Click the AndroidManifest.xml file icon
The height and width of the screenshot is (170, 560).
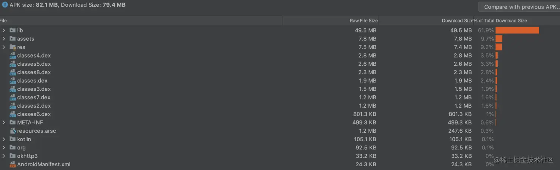pyautogui.click(x=12, y=164)
